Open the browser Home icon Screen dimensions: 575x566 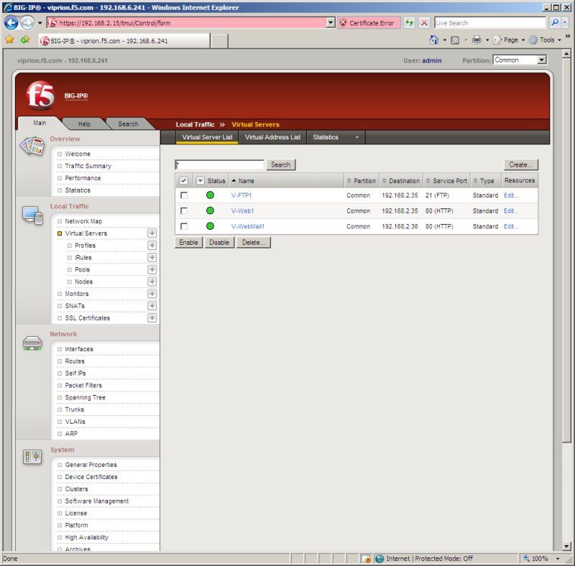tap(434, 40)
